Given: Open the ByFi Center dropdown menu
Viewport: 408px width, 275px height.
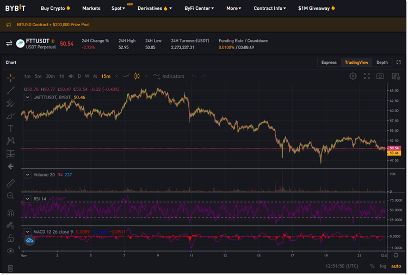Looking at the screenshot, I should point(199,8).
